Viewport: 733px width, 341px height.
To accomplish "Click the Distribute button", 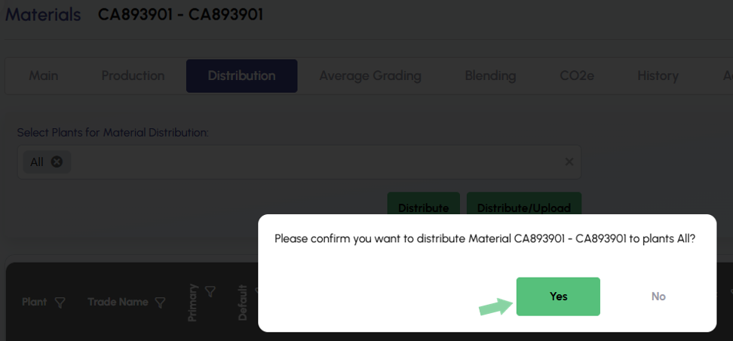I will click(x=423, y=207).
